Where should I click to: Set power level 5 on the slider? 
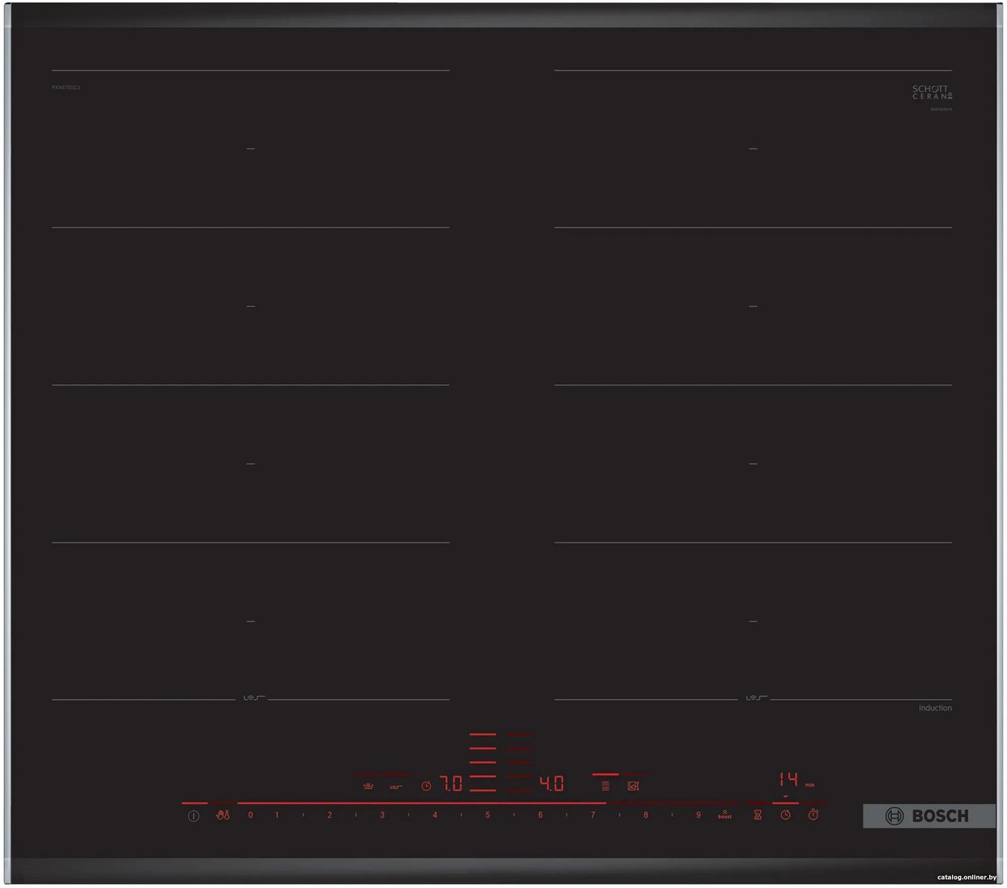pyautogui.click(x=487, y=815)
